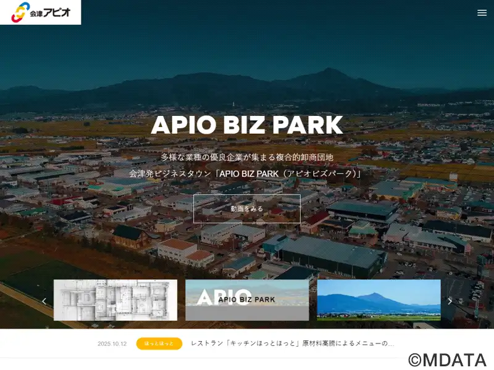Click the large APIO BIZ PARK heading
Screen dimensions: 494x370
(x=247, y=125)
